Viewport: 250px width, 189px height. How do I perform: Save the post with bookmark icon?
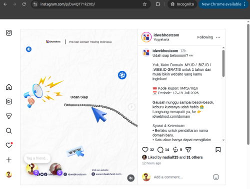point(218,150)
